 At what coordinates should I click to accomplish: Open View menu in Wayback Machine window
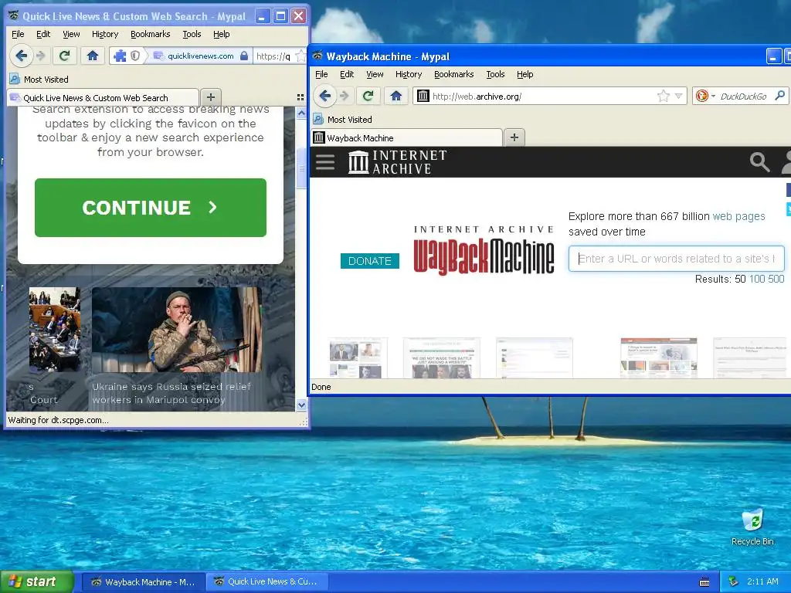[x=375, y=74]
